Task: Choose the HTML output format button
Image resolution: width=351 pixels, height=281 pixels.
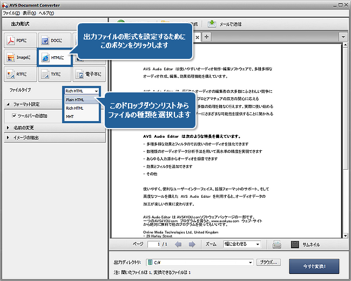Action: (55, 58)
